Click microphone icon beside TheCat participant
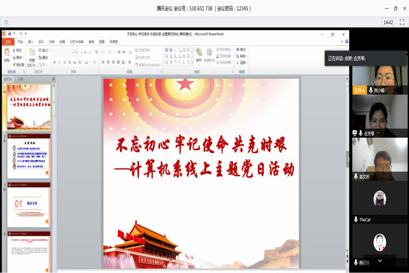This screenshot has height=273, width=409. pos(356,220)
